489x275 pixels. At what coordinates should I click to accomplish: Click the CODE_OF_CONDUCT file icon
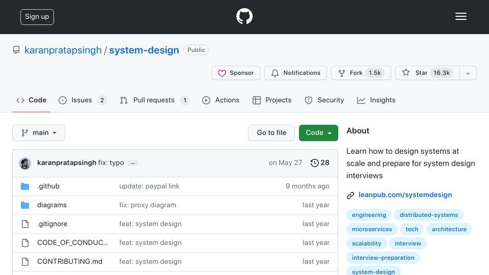[25, 243]
